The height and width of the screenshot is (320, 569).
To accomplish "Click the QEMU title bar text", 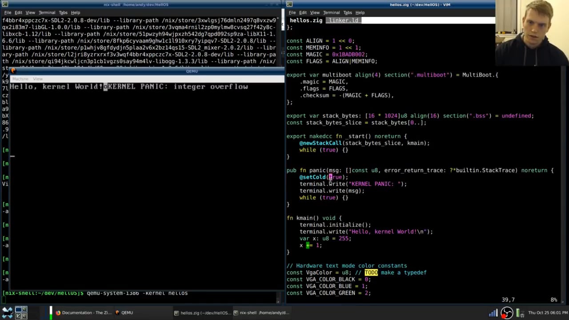I will point(192,71).
